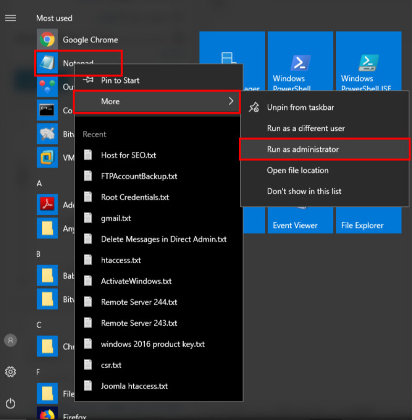Click the Windows PowerShell ISE tile
This screenshot has height=420, width=412.
point(368,61)
